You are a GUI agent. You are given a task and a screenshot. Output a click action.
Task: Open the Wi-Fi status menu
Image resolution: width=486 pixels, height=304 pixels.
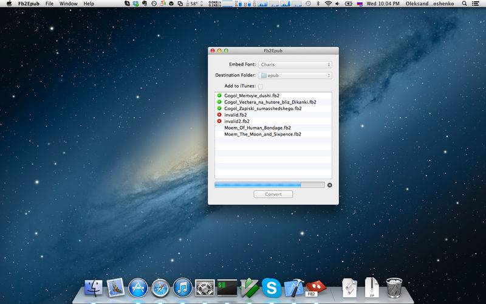pos(328,4)
